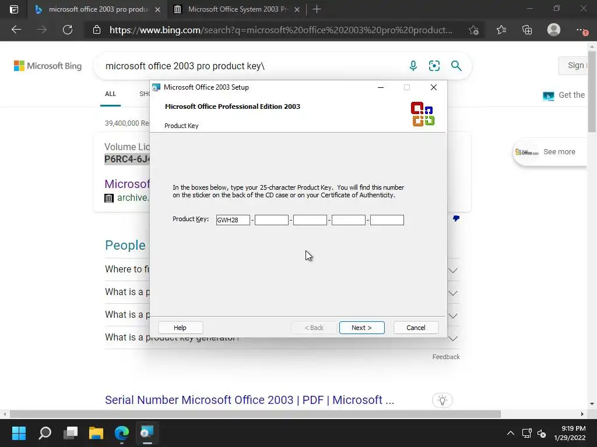Open Task View on the taskbar

coord(71,432)
